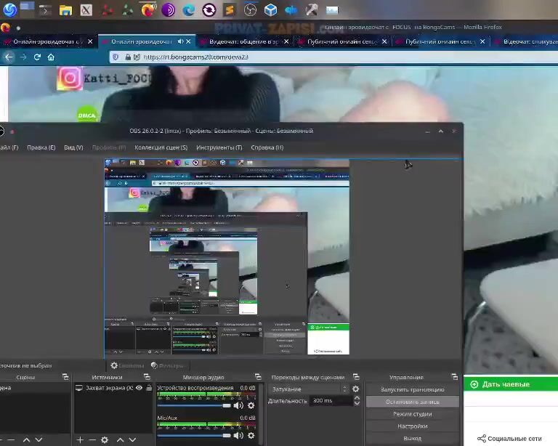The height and width of the screenshot is (446, 558).
Task: Open the Затухание transition dropdown
Action: click(308, 389)
